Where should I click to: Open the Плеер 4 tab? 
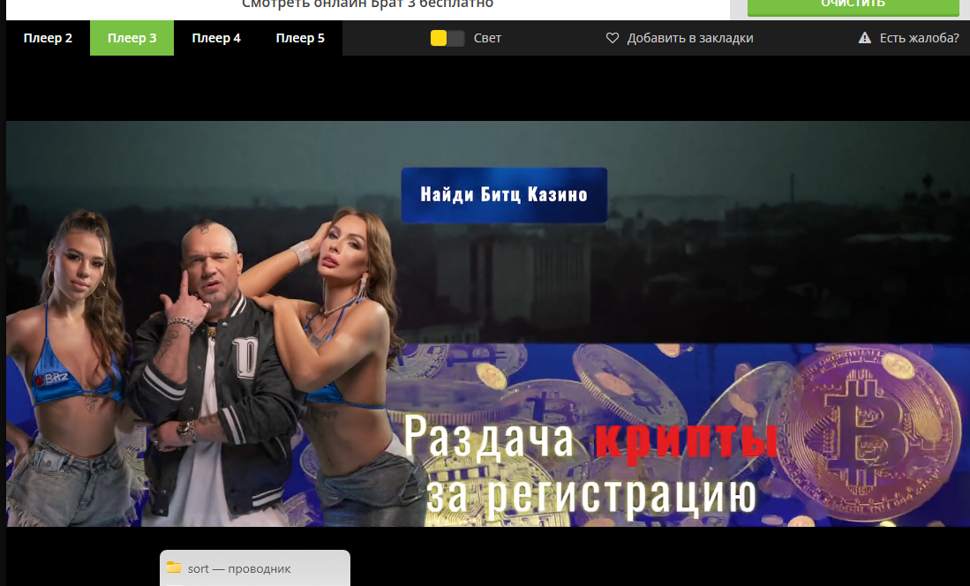[216, 38]
